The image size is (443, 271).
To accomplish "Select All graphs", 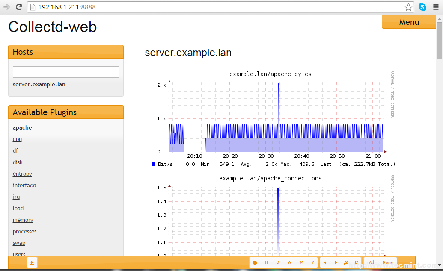I will pyautogui.click(x=372, y=262).
